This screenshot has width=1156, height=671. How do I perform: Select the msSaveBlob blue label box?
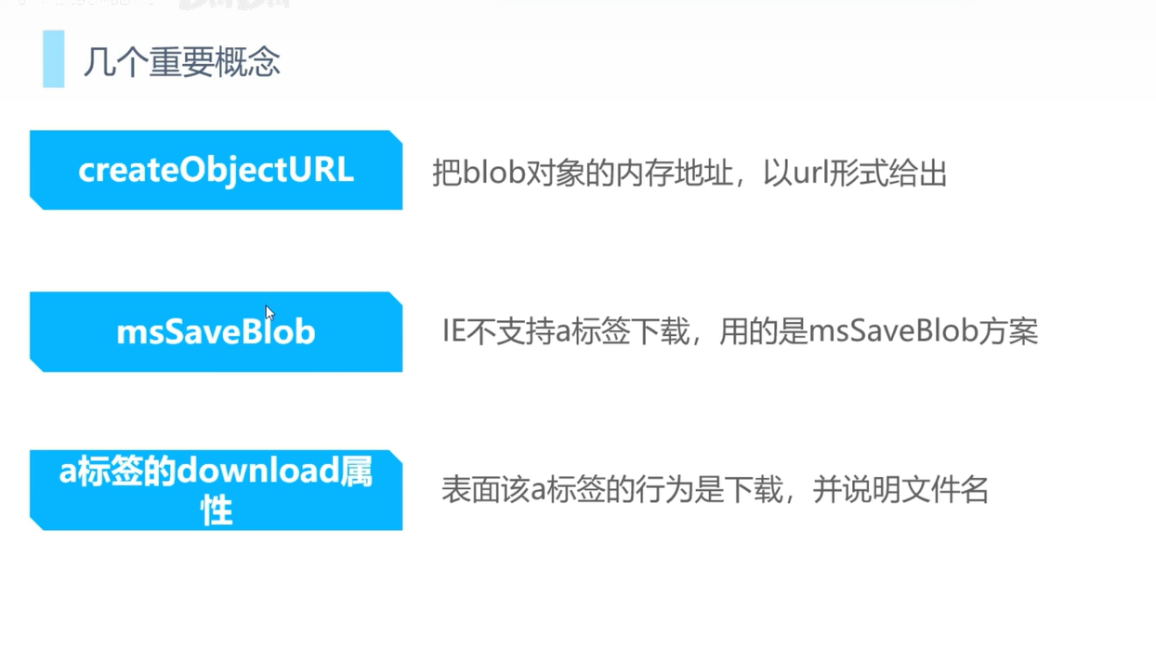[216, 332]
